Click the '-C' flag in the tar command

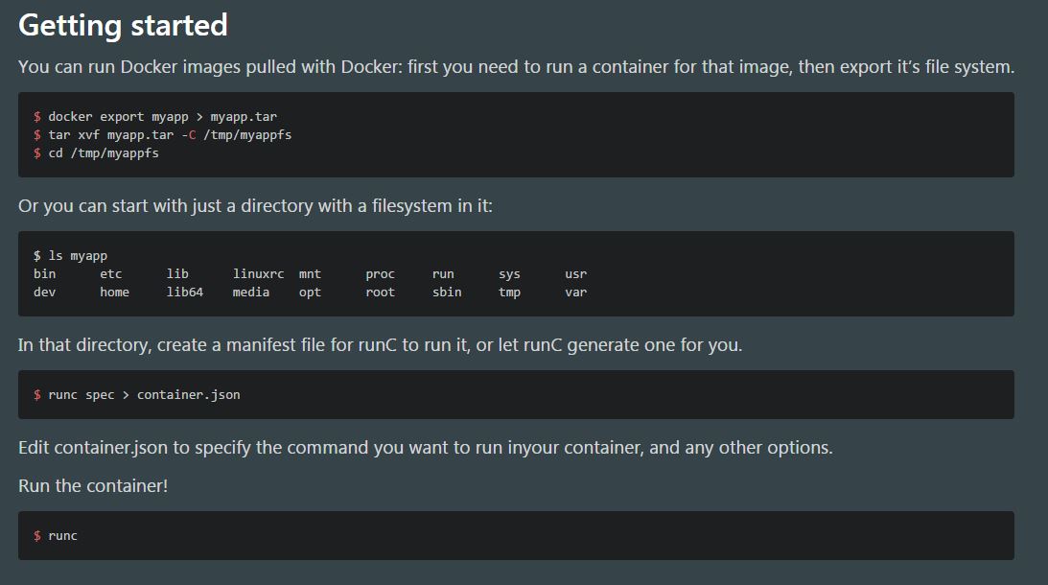coord(189,135)
